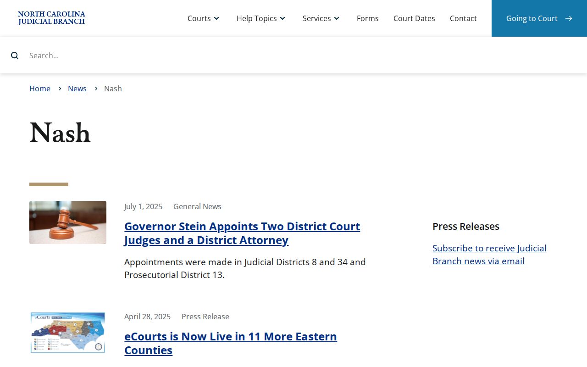Image resolution: width=587 pixels, height=367 pixels.
Task: Open the Forms menu item
Action: pyautogui.click(x=368, y=18)
